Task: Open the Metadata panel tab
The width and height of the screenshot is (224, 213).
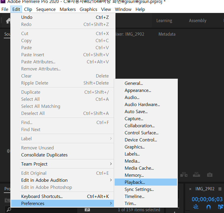Action: pos(167,34)
